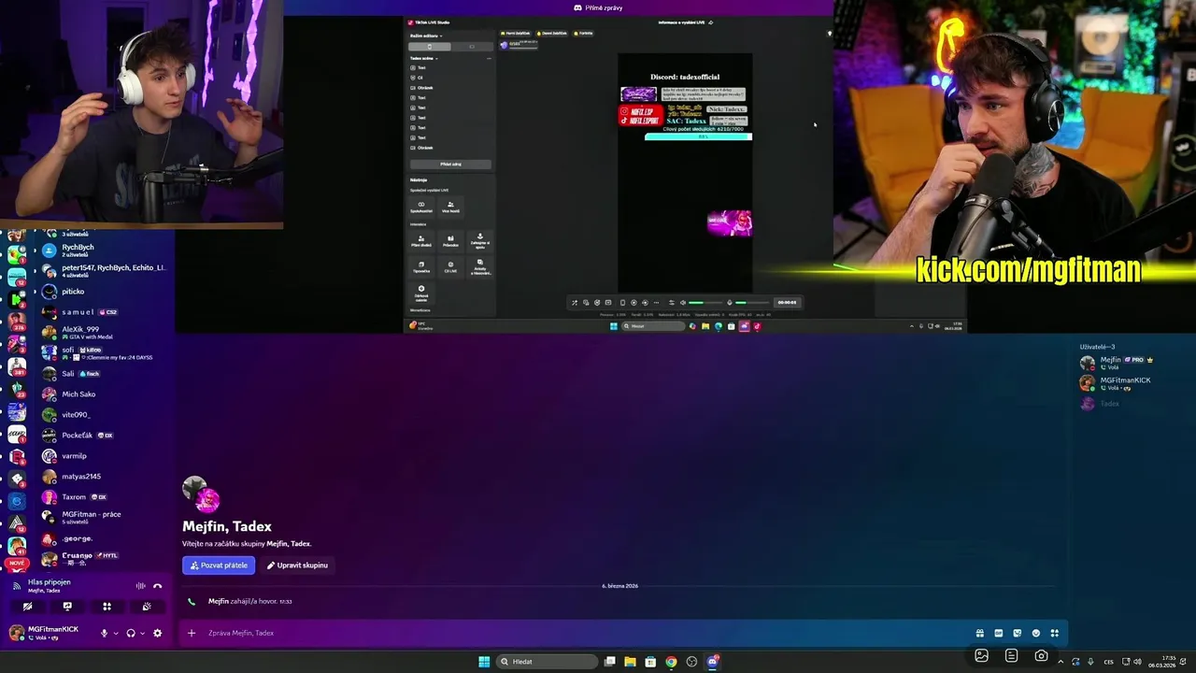
Task: Toggle noise suppression waveform icon
Action: point(140,586)
